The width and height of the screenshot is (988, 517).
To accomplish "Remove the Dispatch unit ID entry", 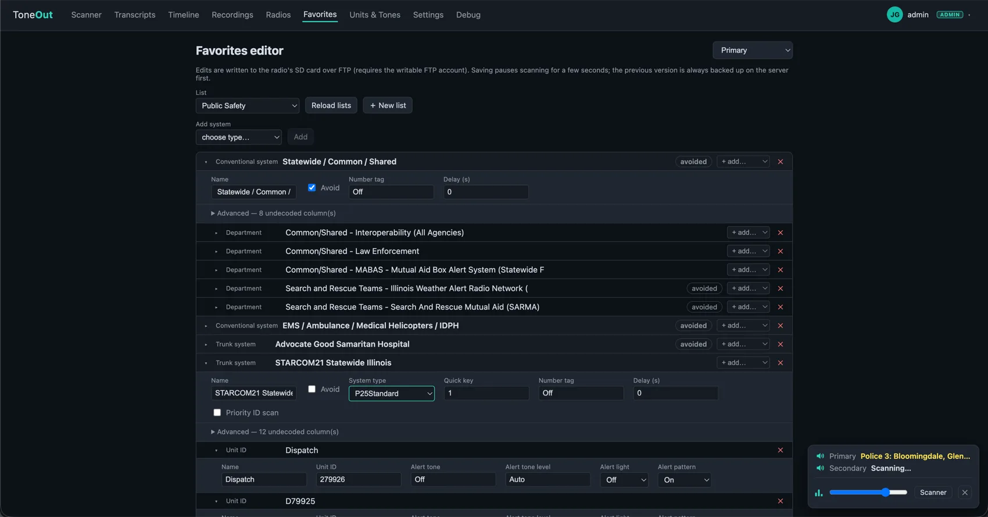I will 781,450.
